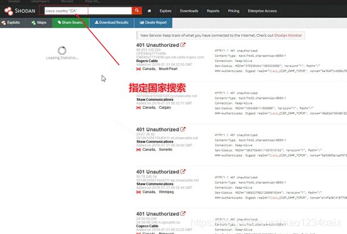Follow the Shodan Monitor link
347x234 pixels.
[x=288, y=36]
